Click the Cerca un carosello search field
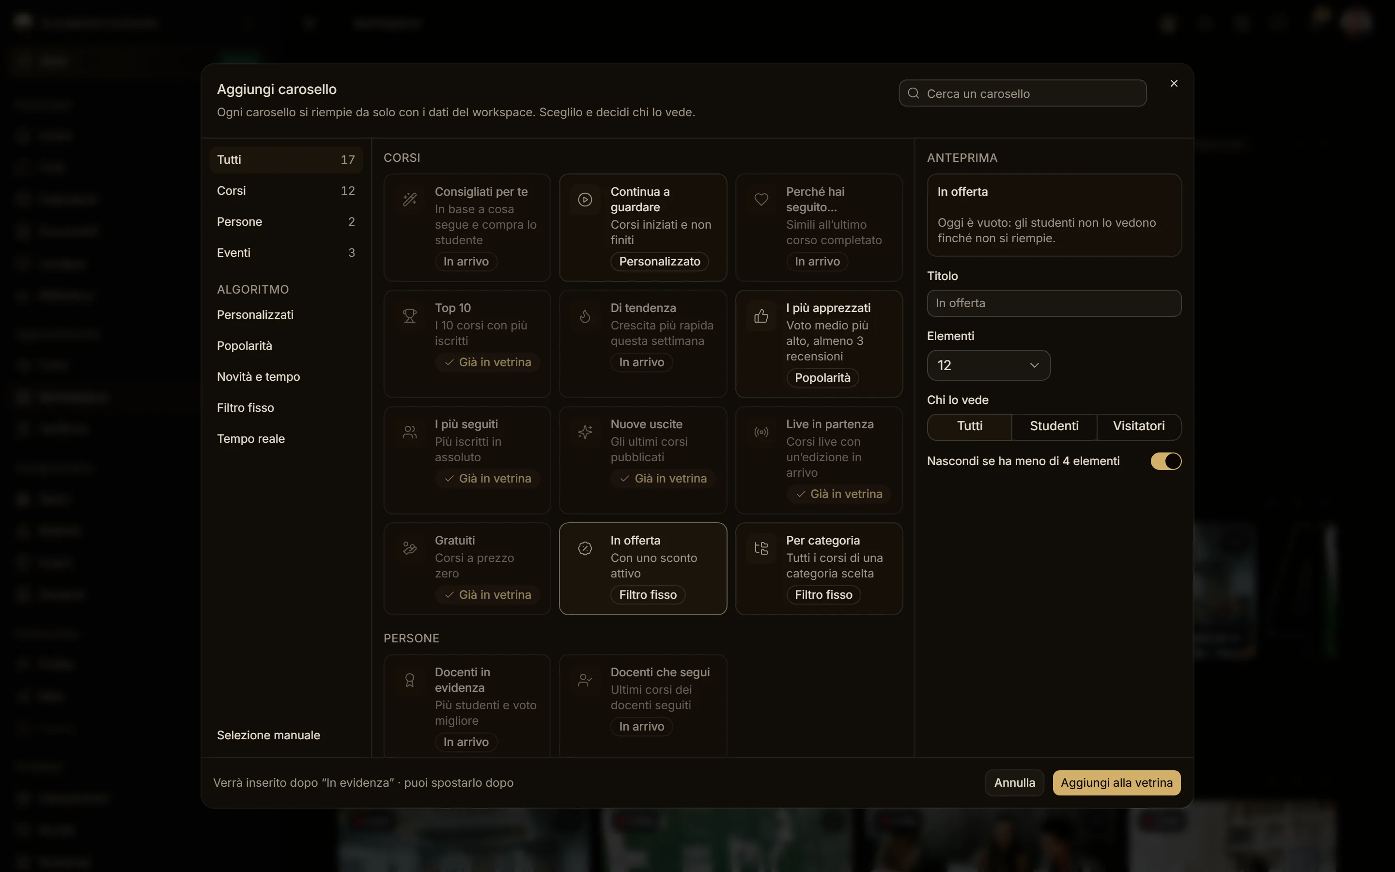This screenshot has height=872, width=1395. [x=1022, y=93]
